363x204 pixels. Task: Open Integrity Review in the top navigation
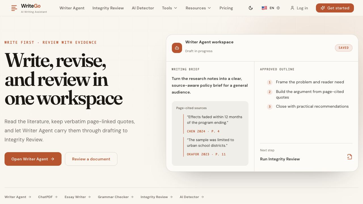[x=108, y=8]
